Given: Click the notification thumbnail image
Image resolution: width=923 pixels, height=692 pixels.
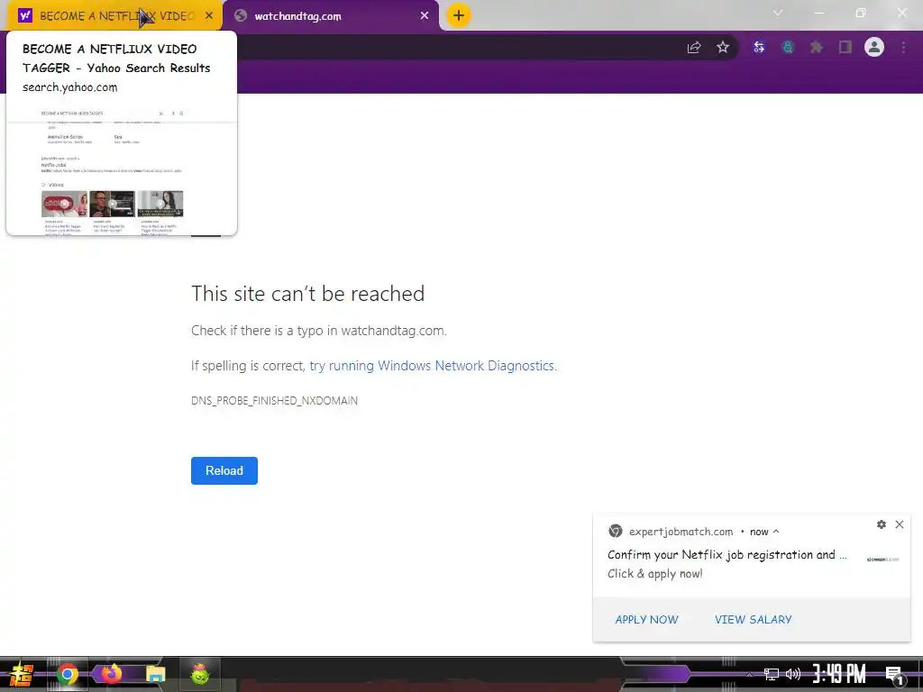Looking at the screenshot, I should click(883, 560).
